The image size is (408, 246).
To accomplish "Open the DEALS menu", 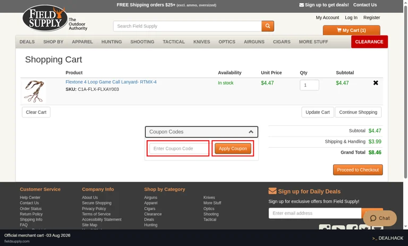I will [27, 41].
